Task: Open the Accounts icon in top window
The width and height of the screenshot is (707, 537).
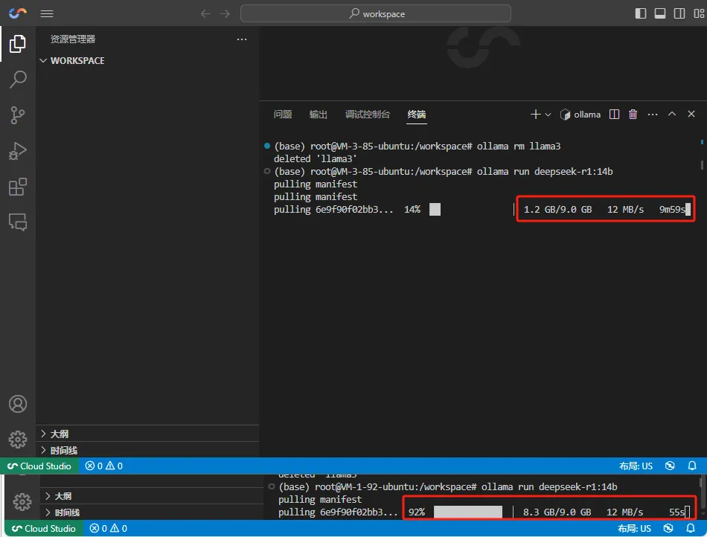Action: [18, 404]
